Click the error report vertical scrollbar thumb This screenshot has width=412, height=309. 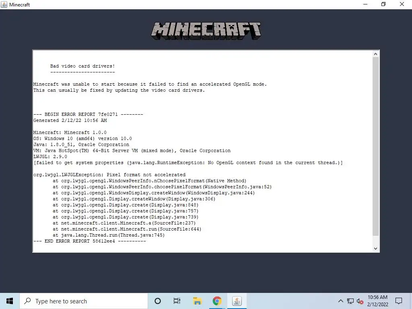point(375,146)
